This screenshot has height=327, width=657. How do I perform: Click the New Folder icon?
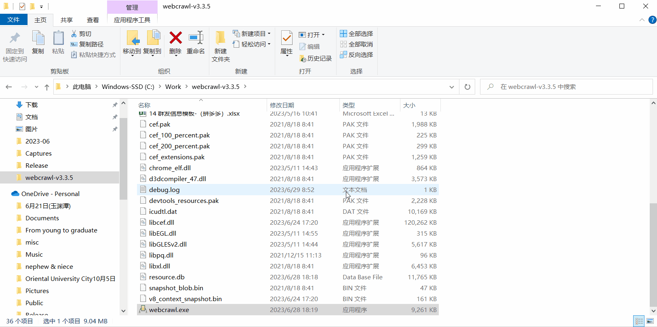220,38
